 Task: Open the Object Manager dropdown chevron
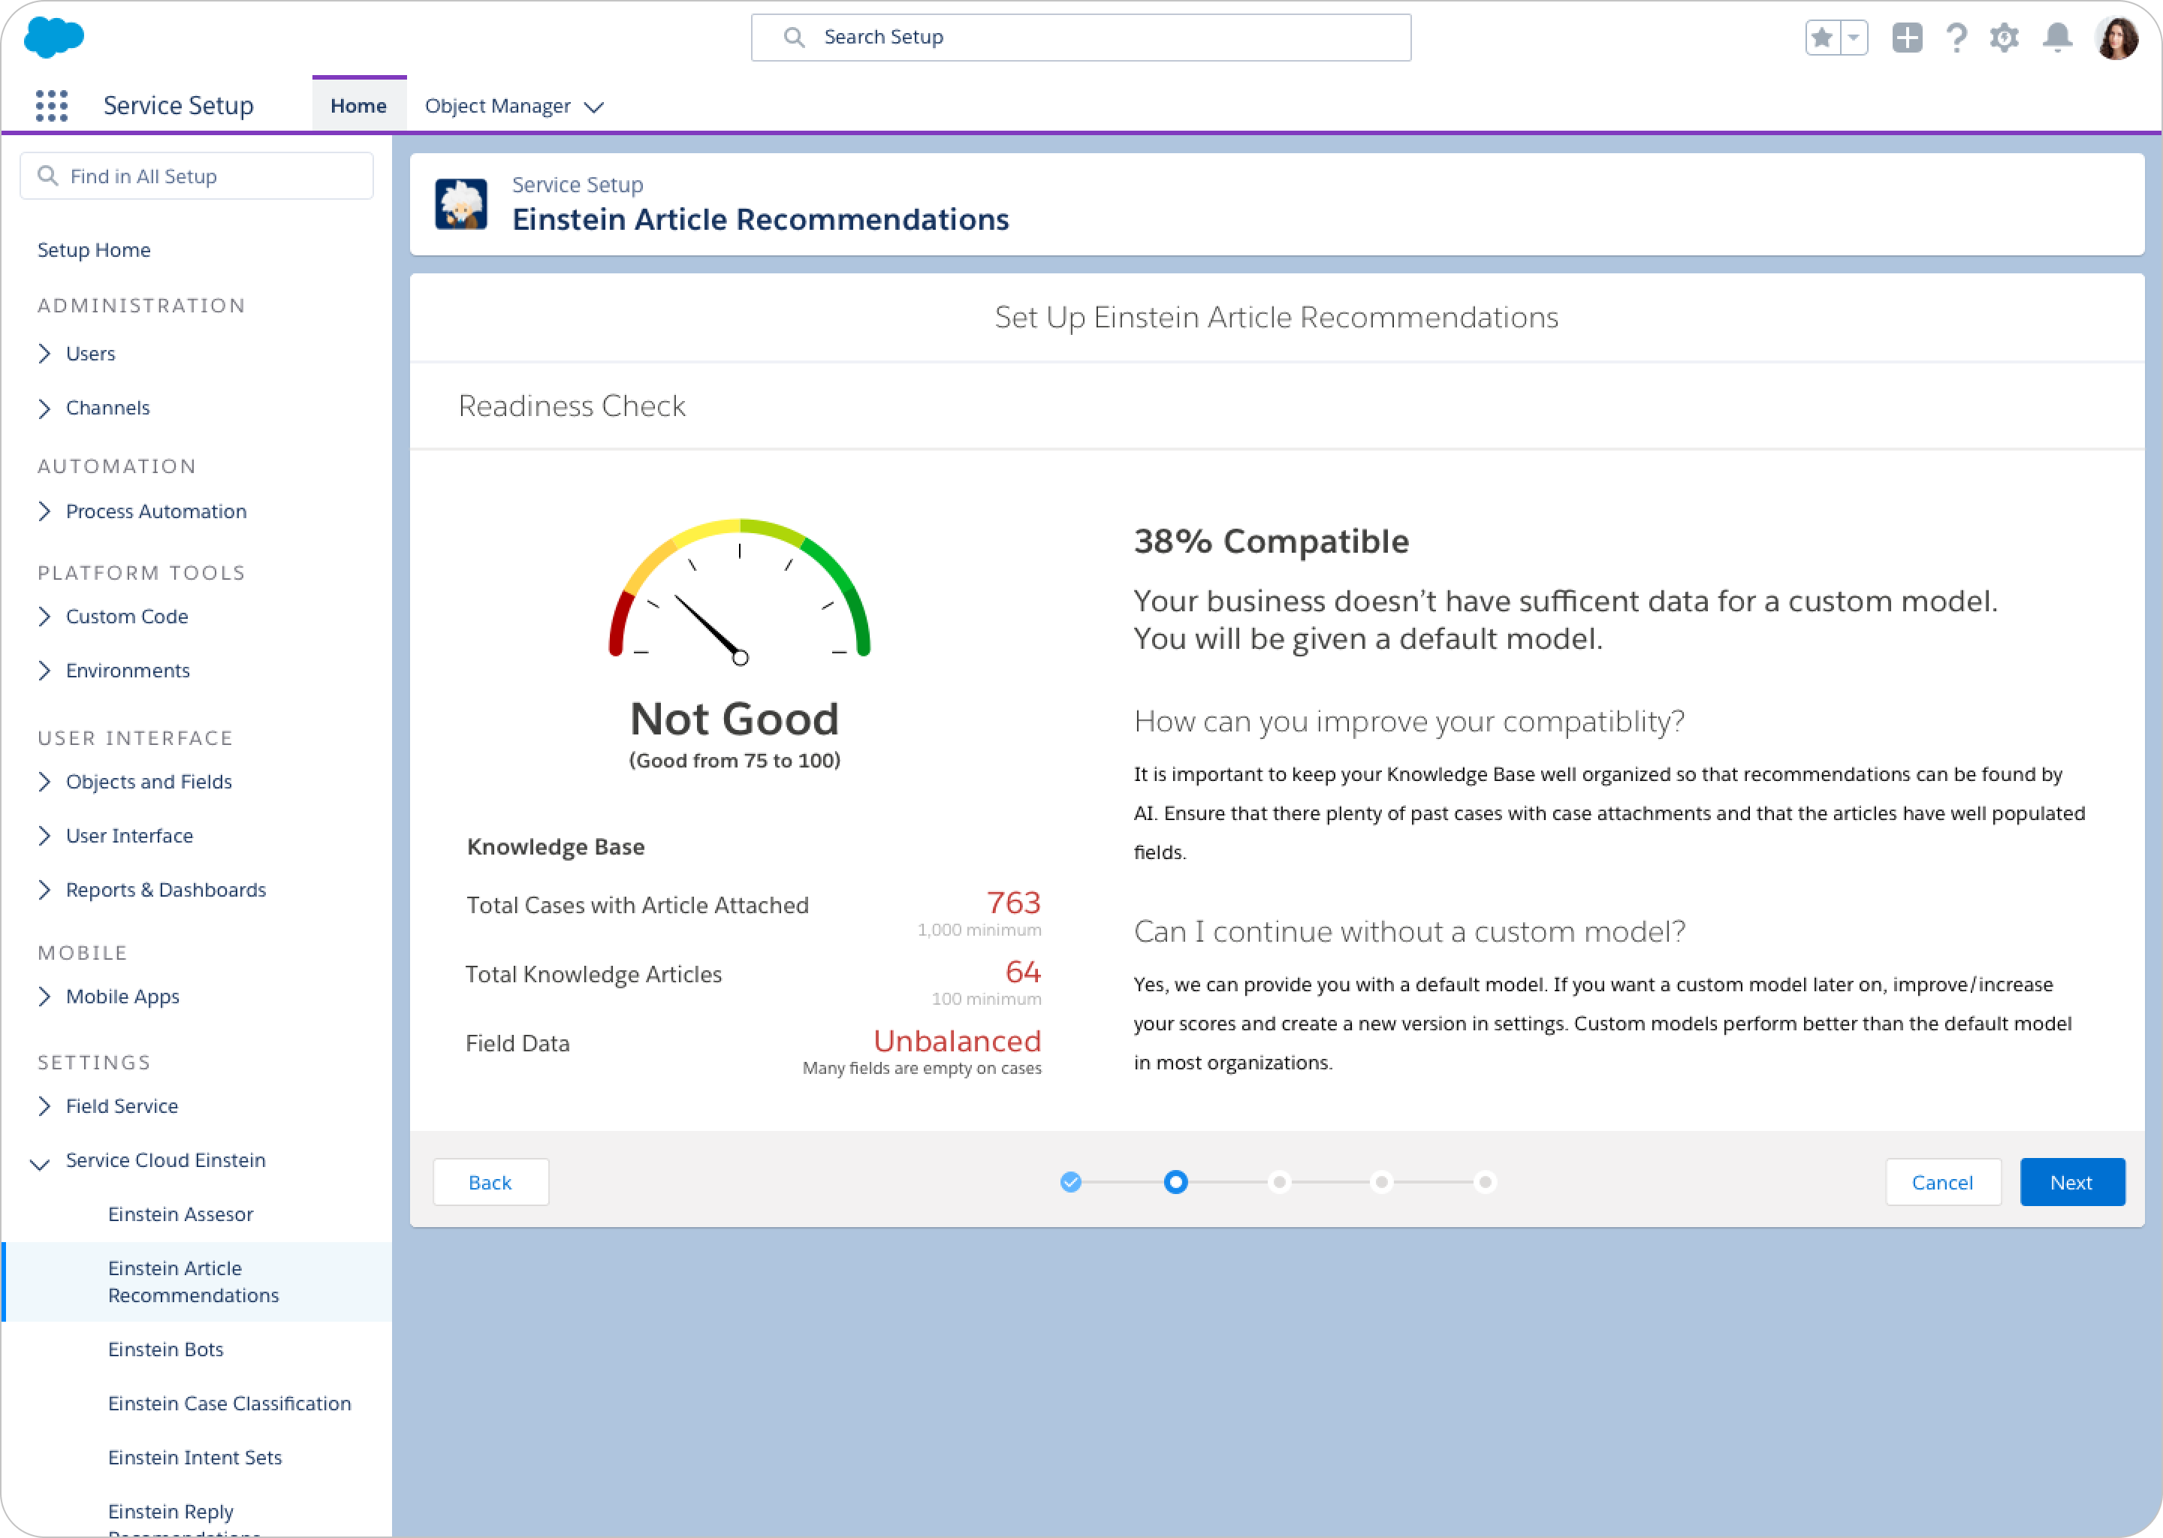[x=594, y=107]
